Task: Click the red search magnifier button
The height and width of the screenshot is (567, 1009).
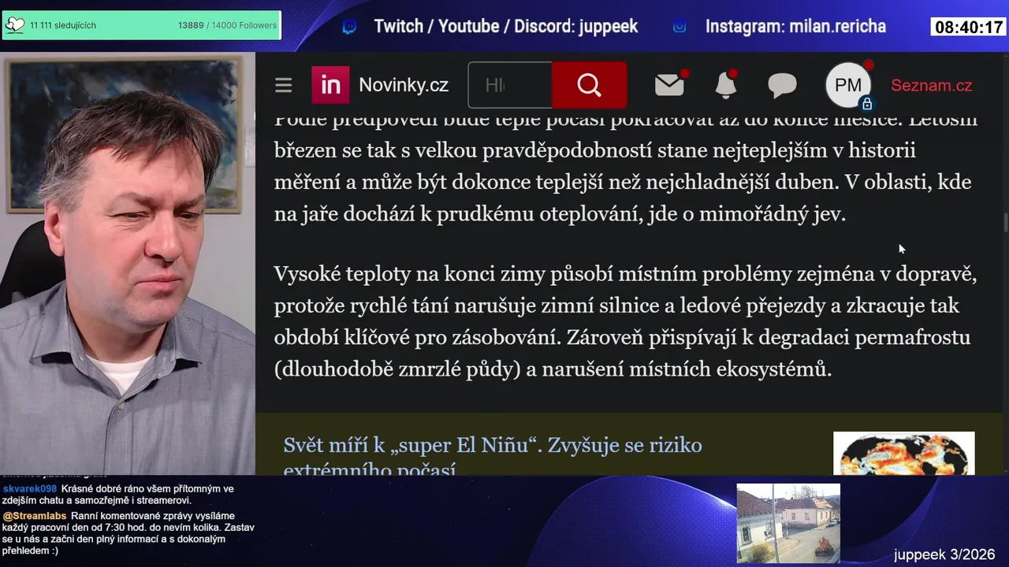Action: 590,85
